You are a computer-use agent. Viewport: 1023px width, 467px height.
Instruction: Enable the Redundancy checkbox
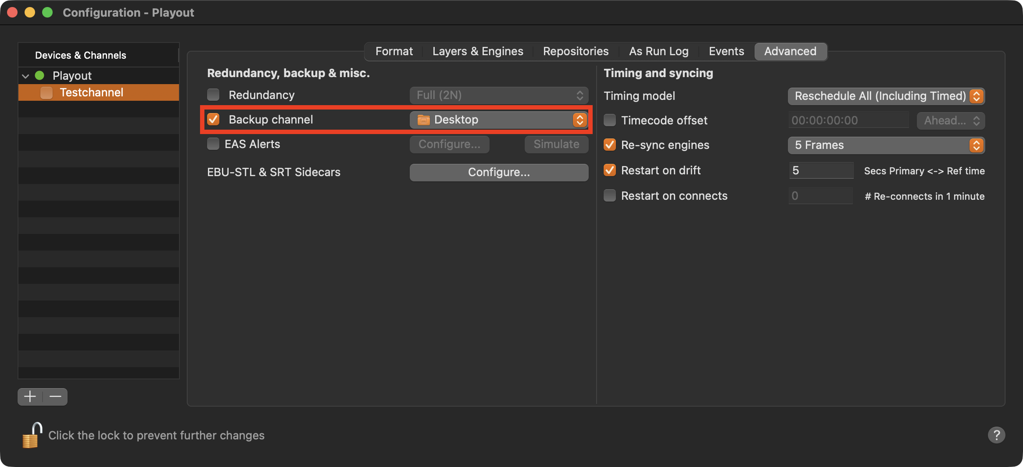213,95
